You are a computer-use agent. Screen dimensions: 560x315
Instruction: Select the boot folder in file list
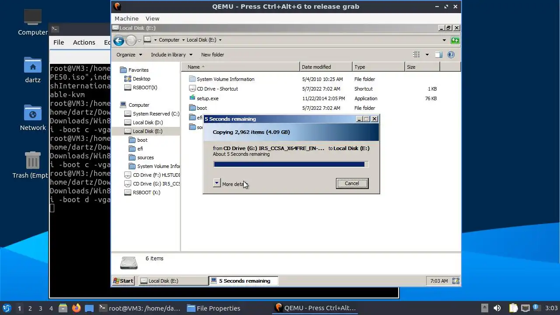(202, 108)
